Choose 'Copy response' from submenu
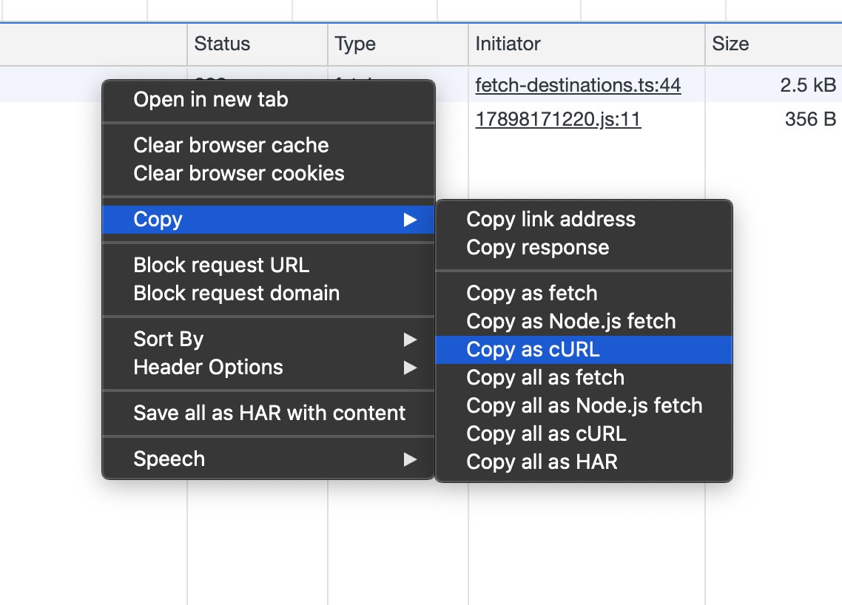Viewport: 842px width, 605px height. coord(538,248)
